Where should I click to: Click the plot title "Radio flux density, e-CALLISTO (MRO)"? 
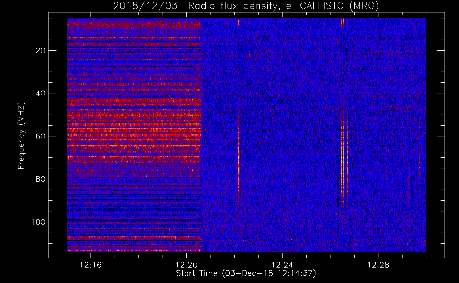click(x=283, y=6)
